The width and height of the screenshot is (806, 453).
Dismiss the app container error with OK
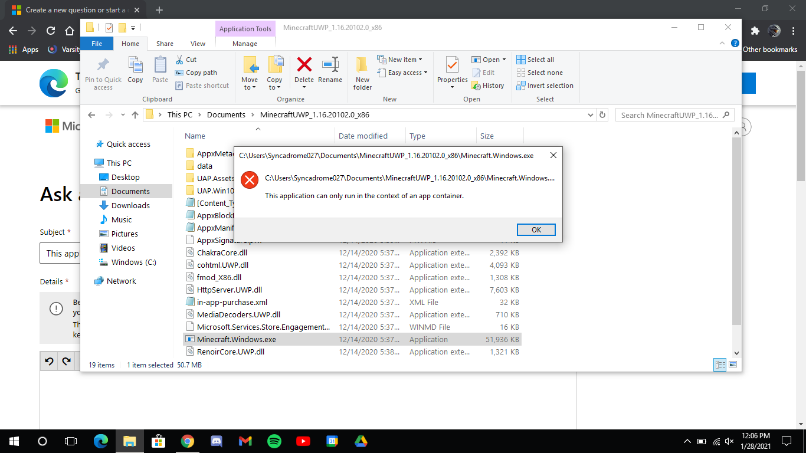[x=536, y=229]
